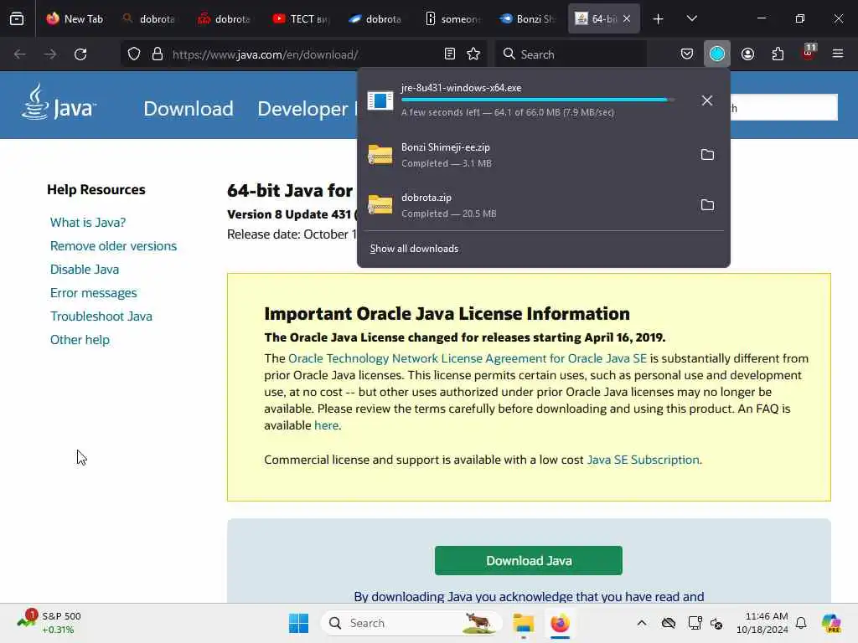
Task: Open Disable Java link
Action: (x=85, y=270)
